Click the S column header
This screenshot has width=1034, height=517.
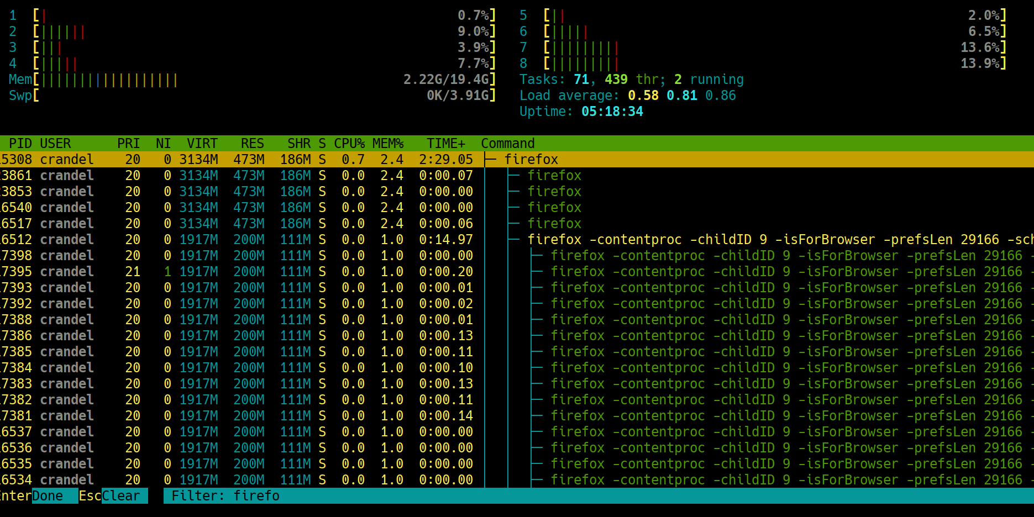click(322, 144)
